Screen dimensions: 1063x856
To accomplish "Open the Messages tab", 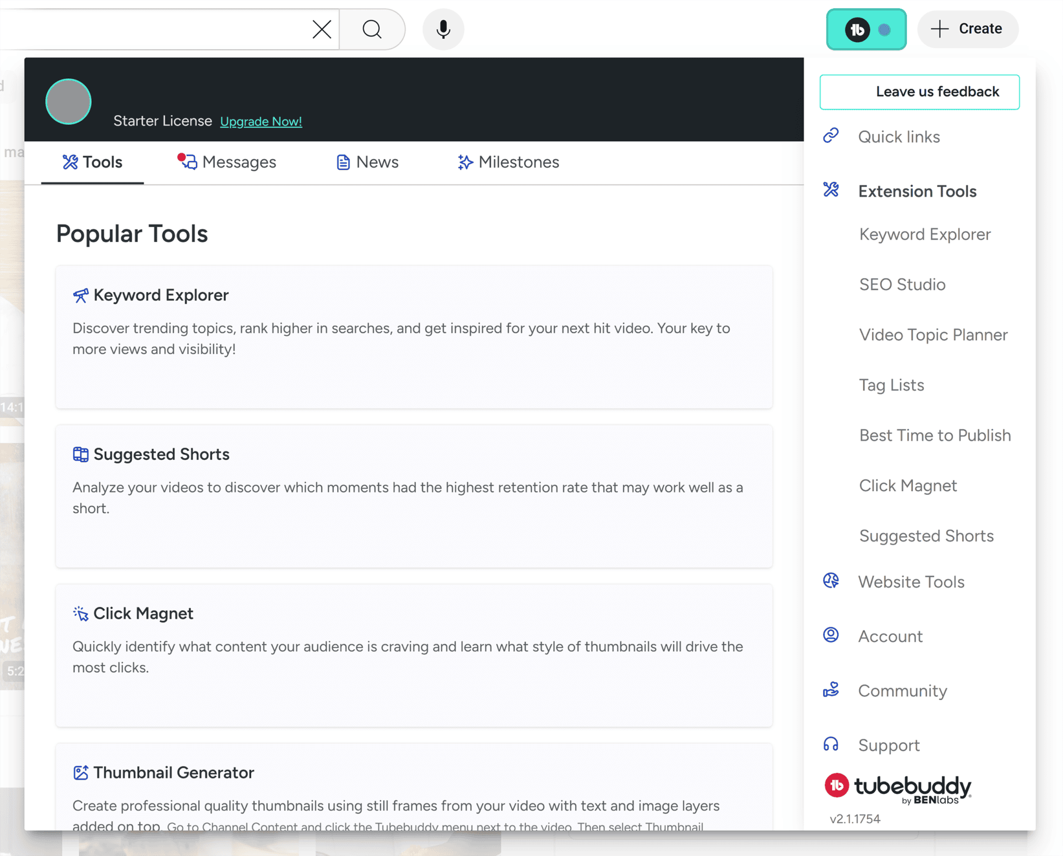I will 227,162.
